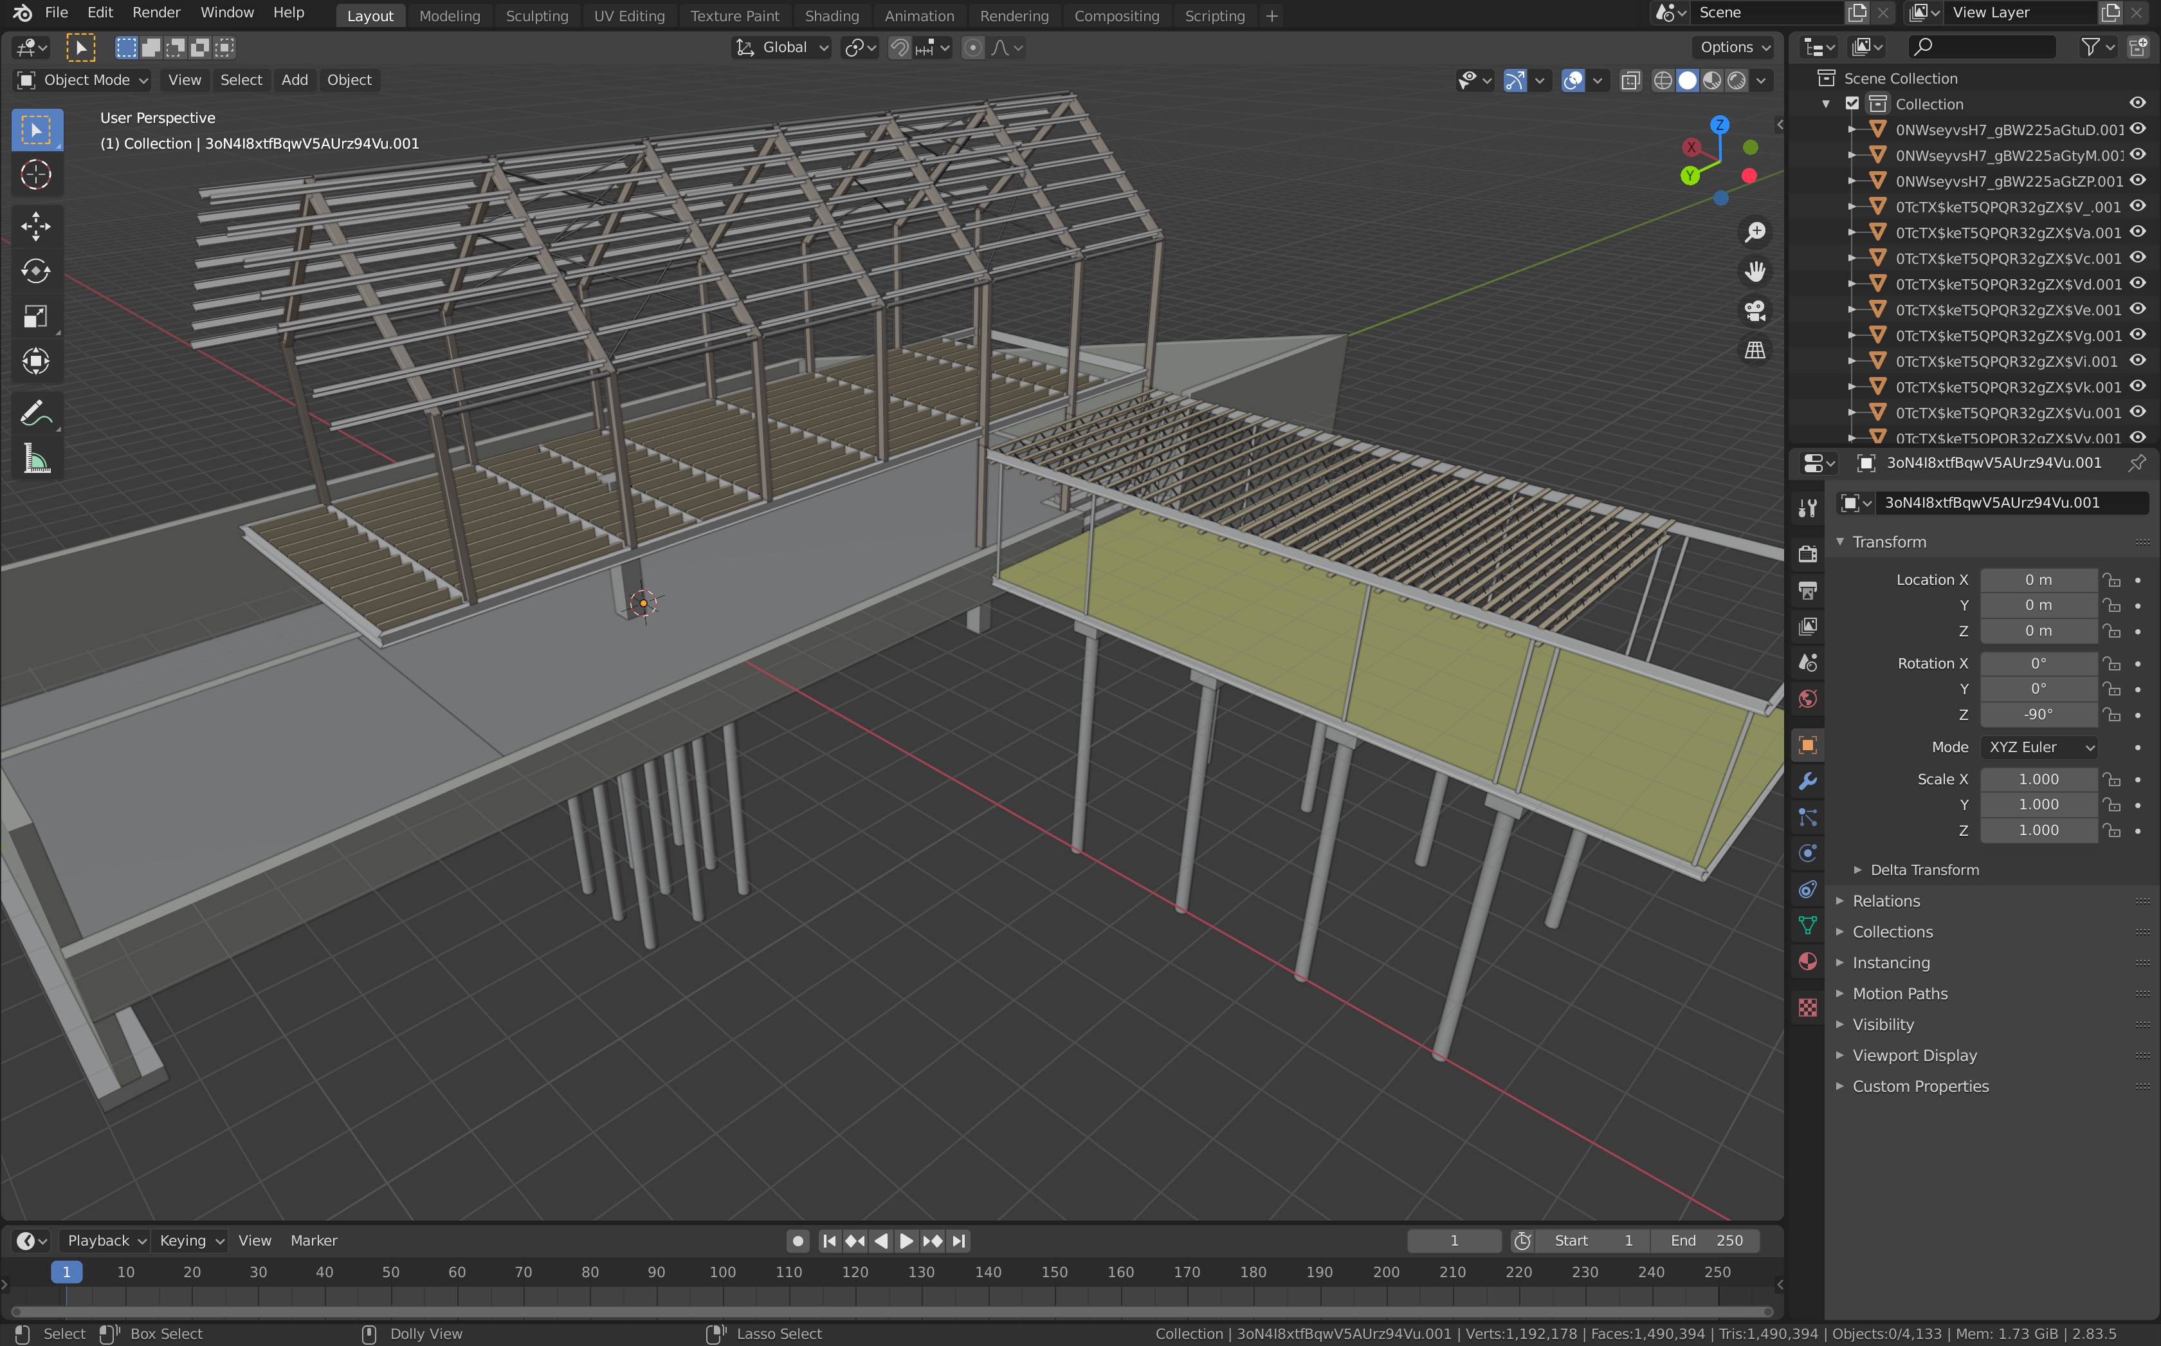Select the Rotate tool

[35, 272]
